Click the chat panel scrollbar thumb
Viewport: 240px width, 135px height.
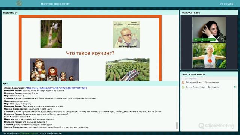pos(177,126)
